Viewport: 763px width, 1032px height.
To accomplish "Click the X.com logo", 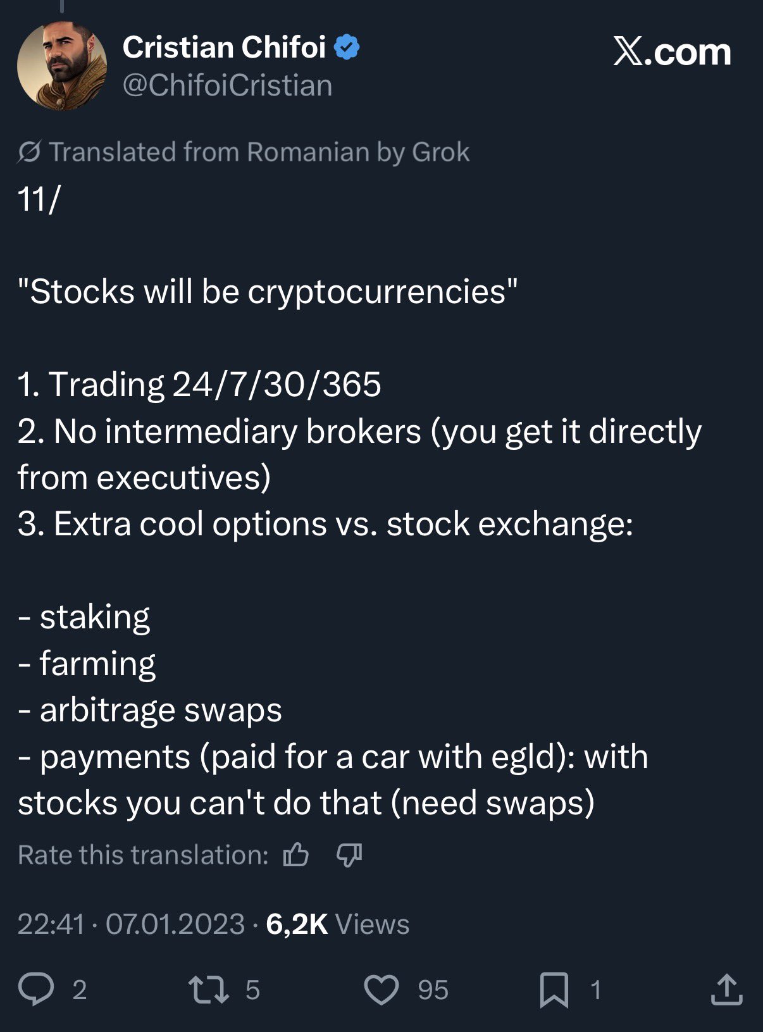I will click(x=672, y=51).
